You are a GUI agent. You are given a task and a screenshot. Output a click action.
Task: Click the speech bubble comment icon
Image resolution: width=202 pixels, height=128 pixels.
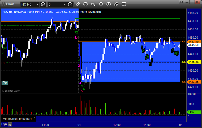coord(124,4)
